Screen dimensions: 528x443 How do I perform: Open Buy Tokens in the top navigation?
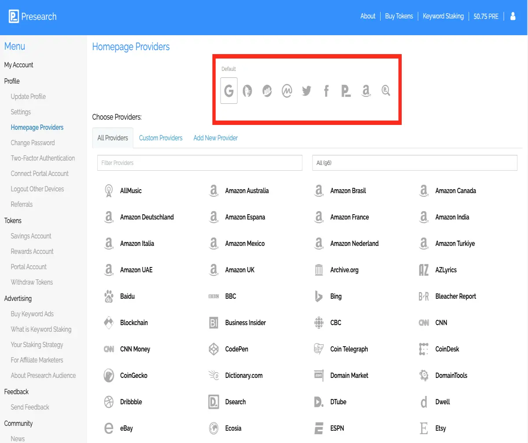point(399,16)
